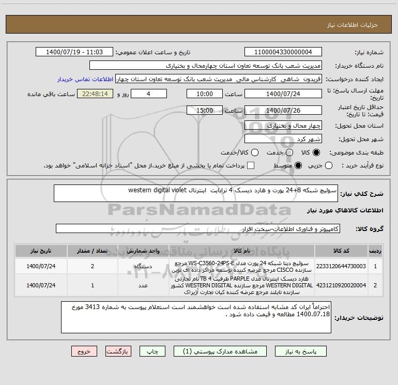Image resolution: width=398 pixels, height=385 pixels.
Task: Click the 'نام کالا' column header
Action: 242,251
